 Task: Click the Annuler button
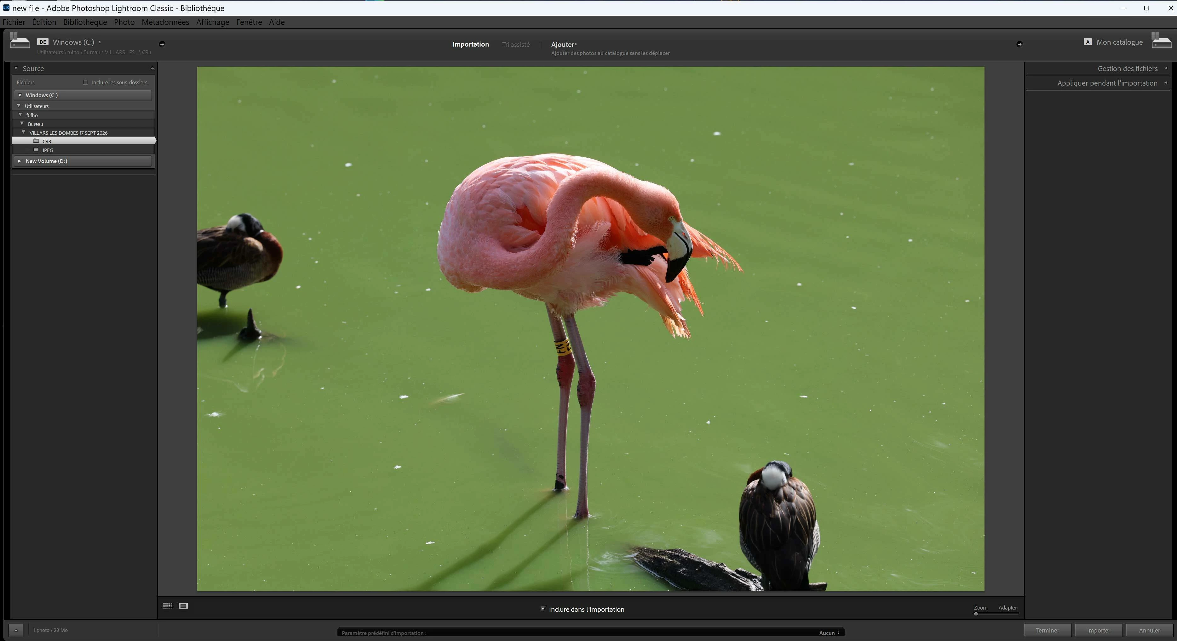[x=1149, y=630]
